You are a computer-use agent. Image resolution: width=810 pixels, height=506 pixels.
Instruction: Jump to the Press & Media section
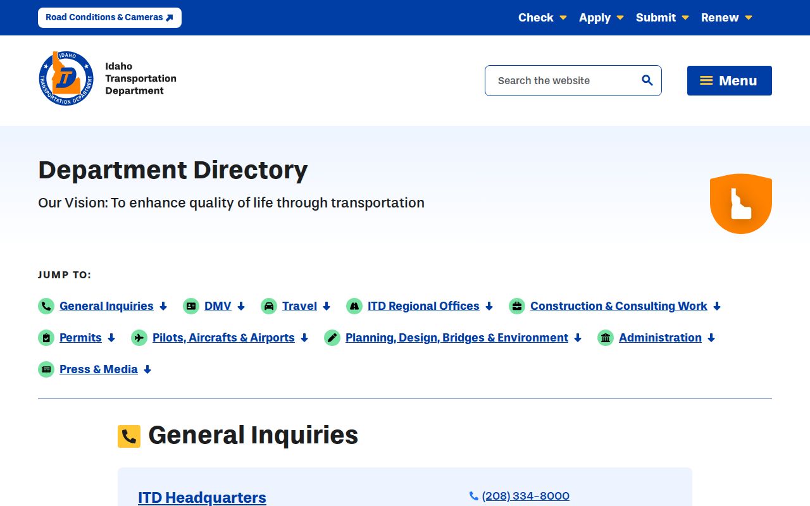(99, 369)
